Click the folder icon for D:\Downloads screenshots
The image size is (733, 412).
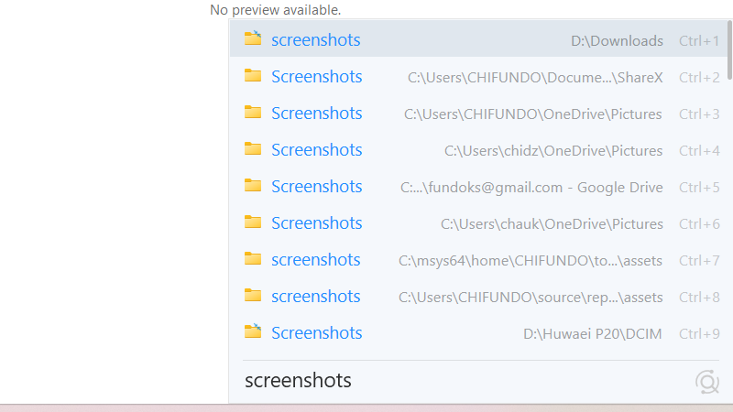(x=253, y=39)
